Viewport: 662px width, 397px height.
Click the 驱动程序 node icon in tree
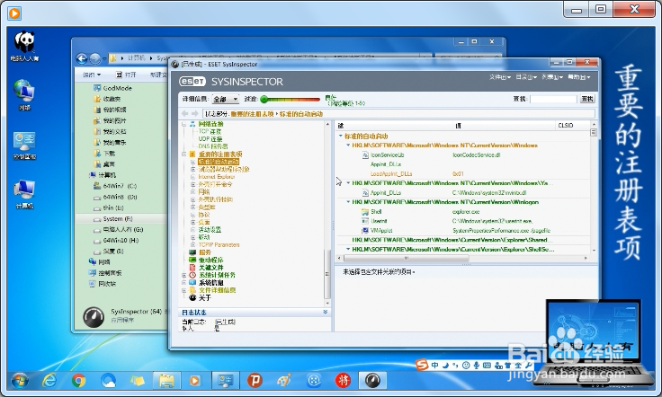pyautogui.click(x=192, y=260)
